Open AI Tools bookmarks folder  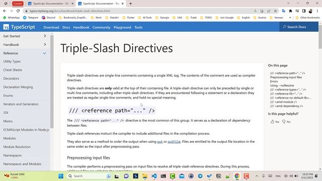coord(145,18)
